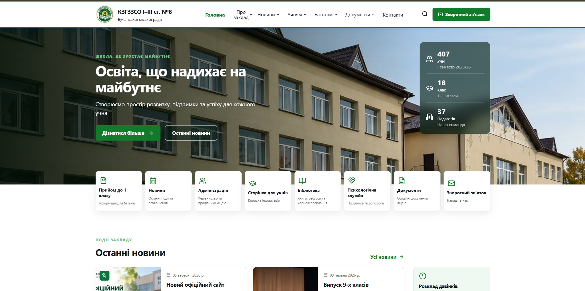585x291 pixels.
Task: Click the Останні новини outlined button
Action: 191,133
